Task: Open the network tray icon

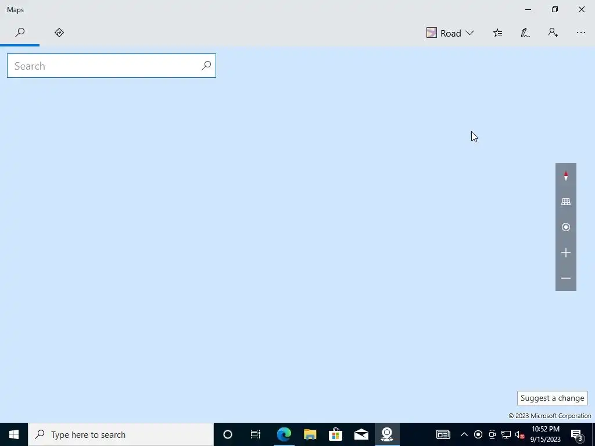Action: tap(506, 434)
